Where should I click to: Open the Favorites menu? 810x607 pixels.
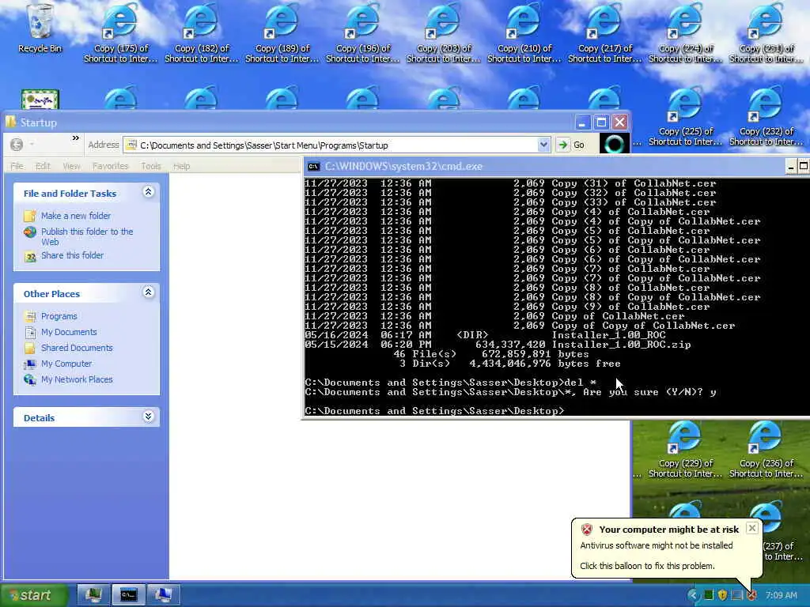[110, 166]
